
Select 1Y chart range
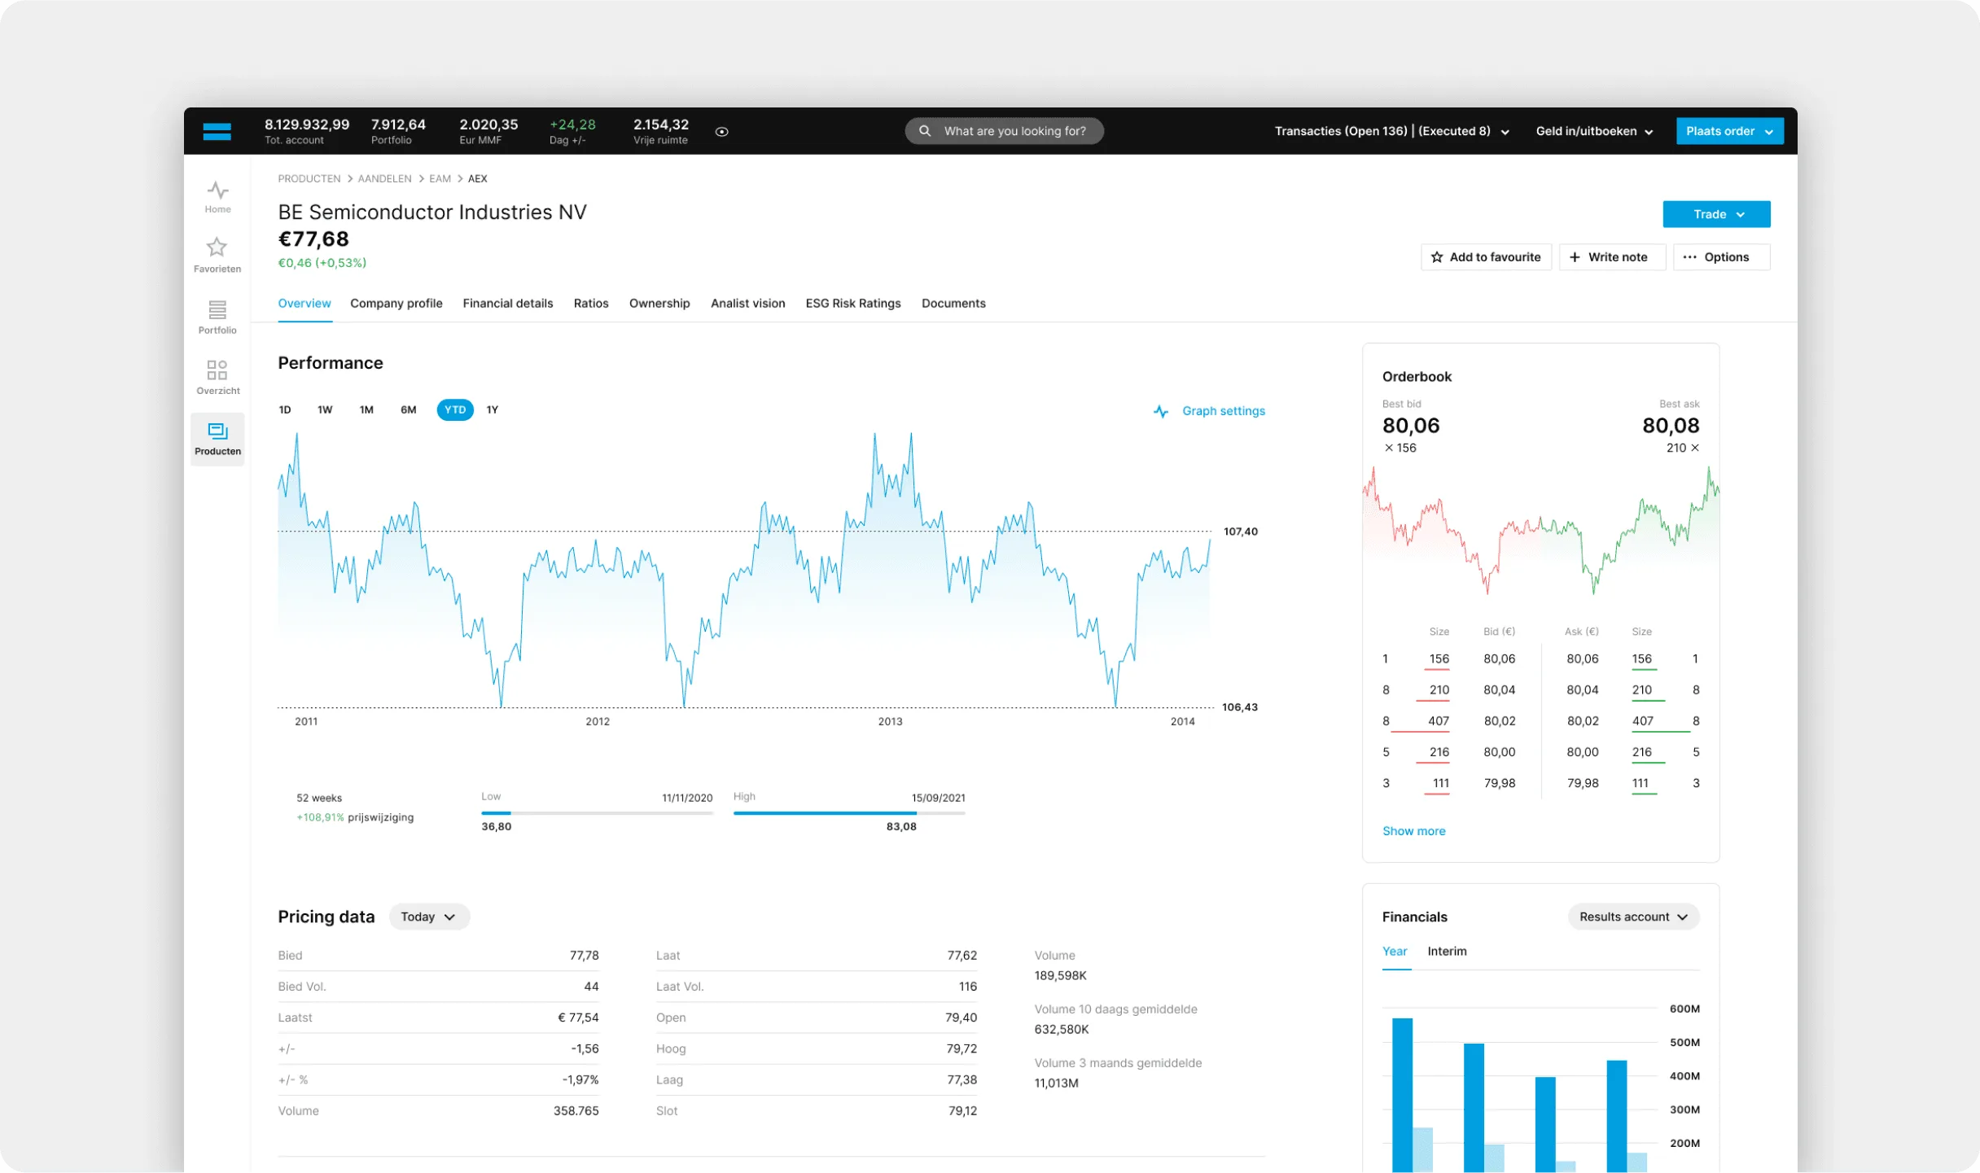[493, 409]
